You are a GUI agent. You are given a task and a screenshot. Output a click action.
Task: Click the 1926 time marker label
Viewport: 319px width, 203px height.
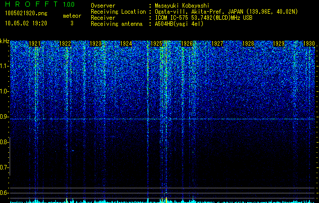(x=187, y=44)
